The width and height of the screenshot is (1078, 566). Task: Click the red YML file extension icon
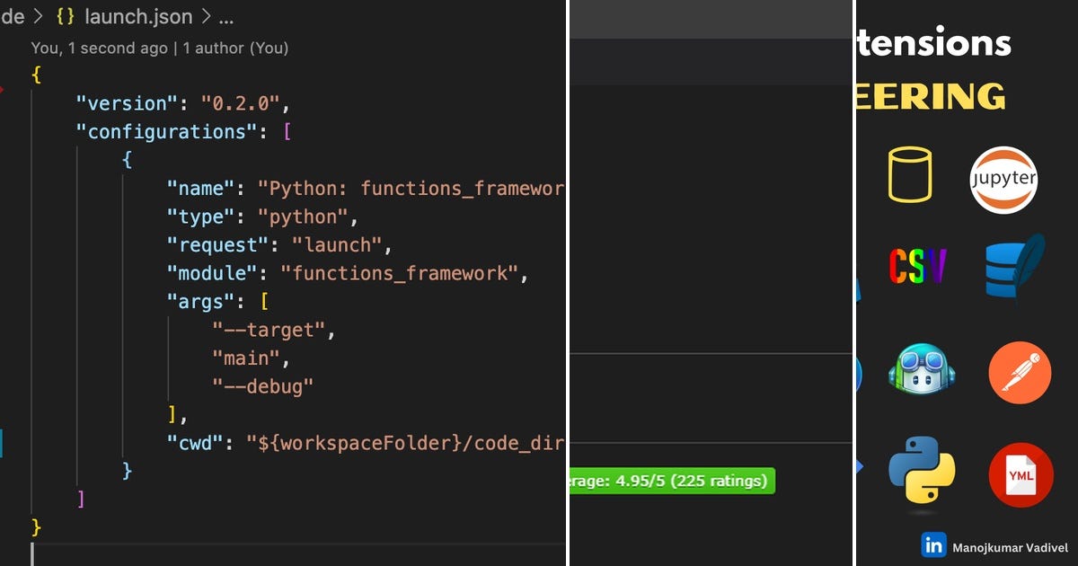coord(1021,475)
